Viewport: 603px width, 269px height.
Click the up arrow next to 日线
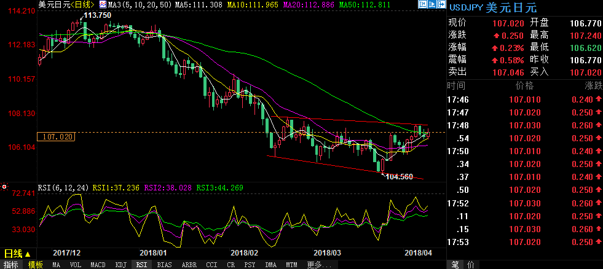coord(28,253)
